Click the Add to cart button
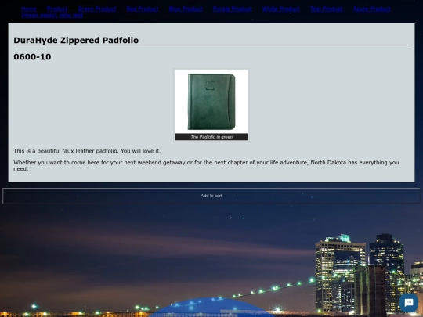Image resolution: width=423 pixels, height=317 pixels. (211, 196)
